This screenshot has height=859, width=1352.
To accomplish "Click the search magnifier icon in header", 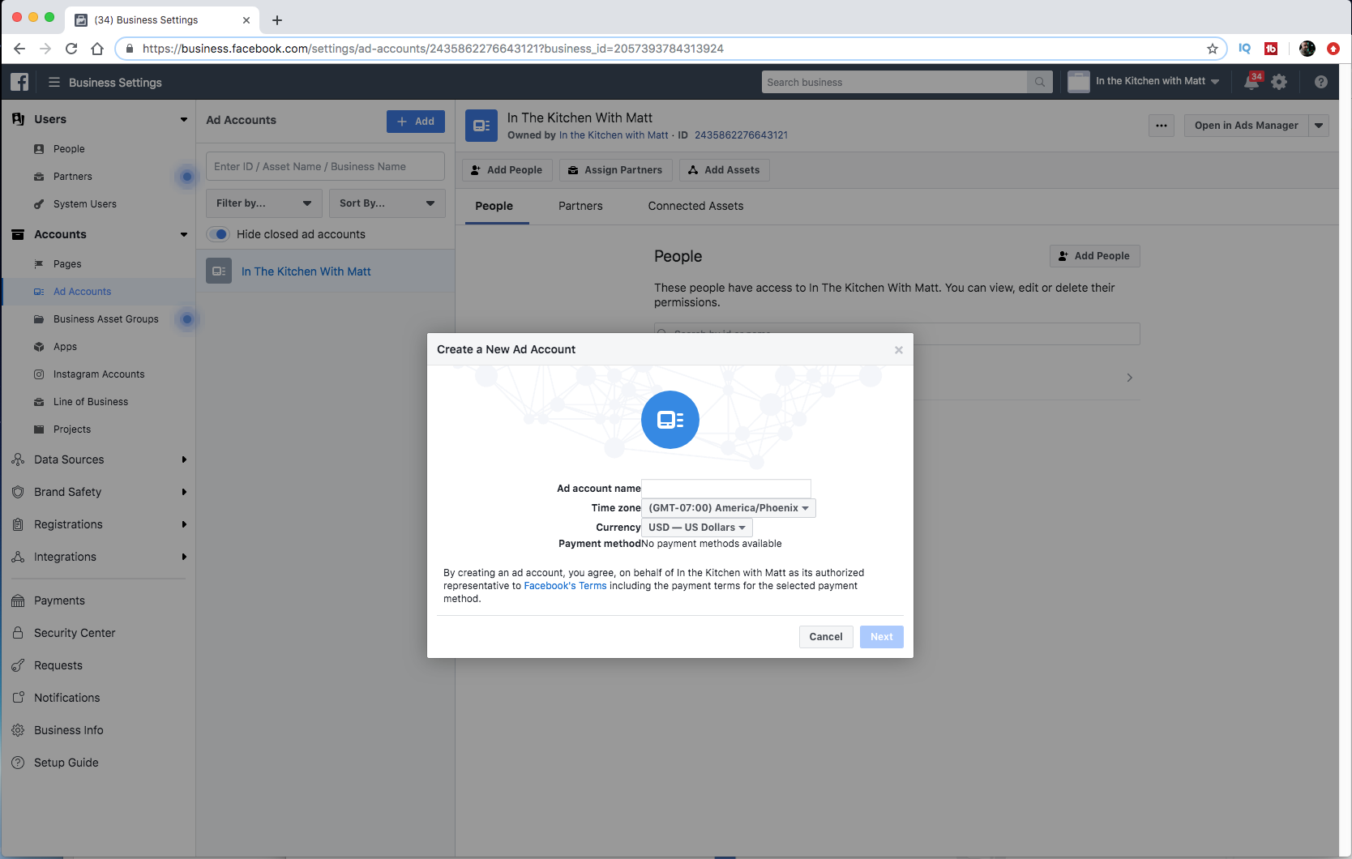I will point(1040,82).
